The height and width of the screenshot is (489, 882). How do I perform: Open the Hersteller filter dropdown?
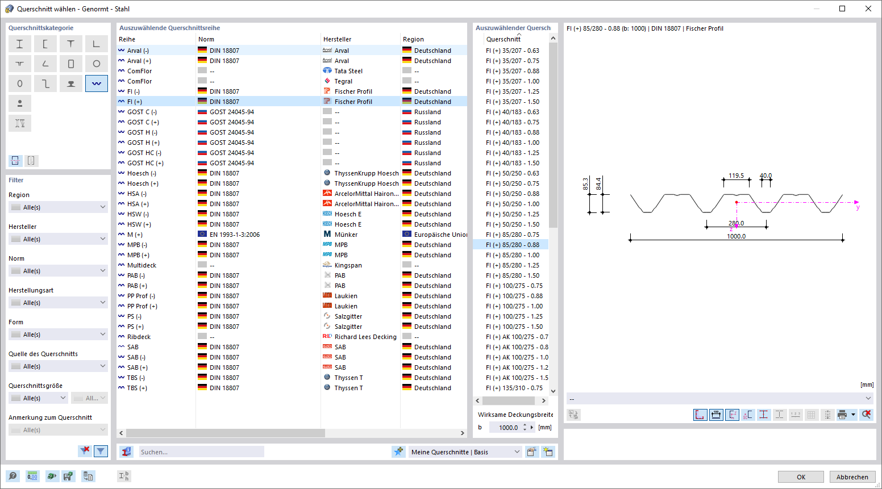point(58,239)
